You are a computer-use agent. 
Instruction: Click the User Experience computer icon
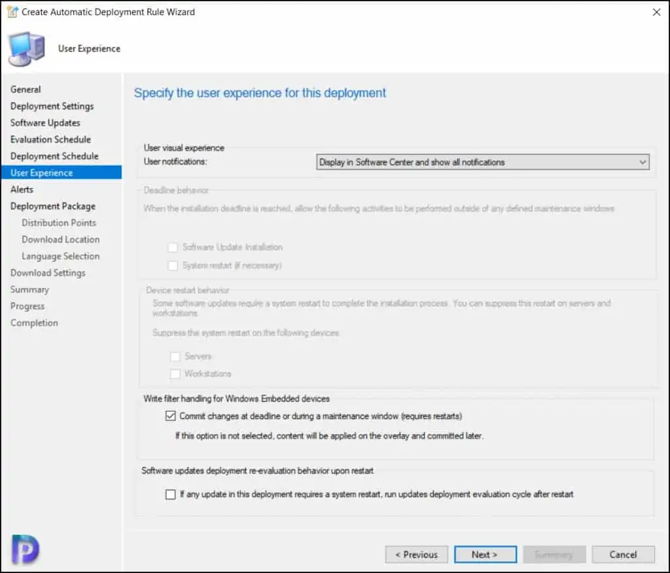click(x=26, y=48)
